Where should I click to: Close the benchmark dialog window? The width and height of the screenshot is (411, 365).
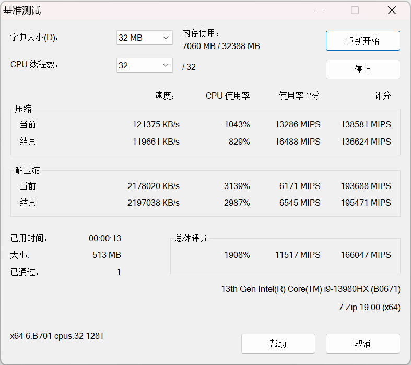coord(391,10)
